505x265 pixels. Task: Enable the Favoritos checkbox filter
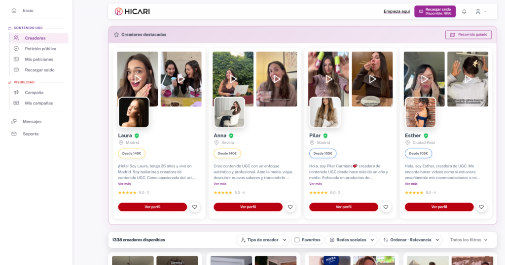coord(297,240)
